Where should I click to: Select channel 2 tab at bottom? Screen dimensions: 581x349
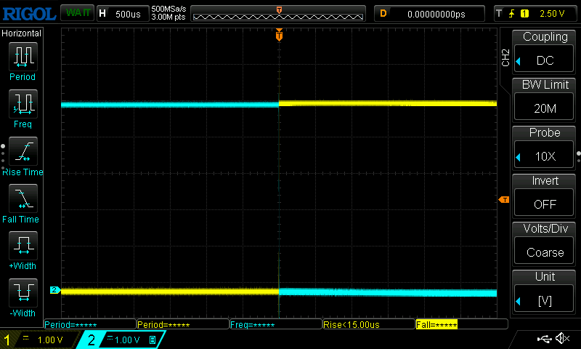pyautogui.click(x=121, y=340)
